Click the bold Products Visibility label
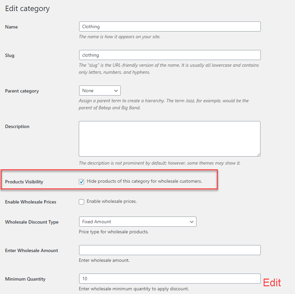 point(24,182)
